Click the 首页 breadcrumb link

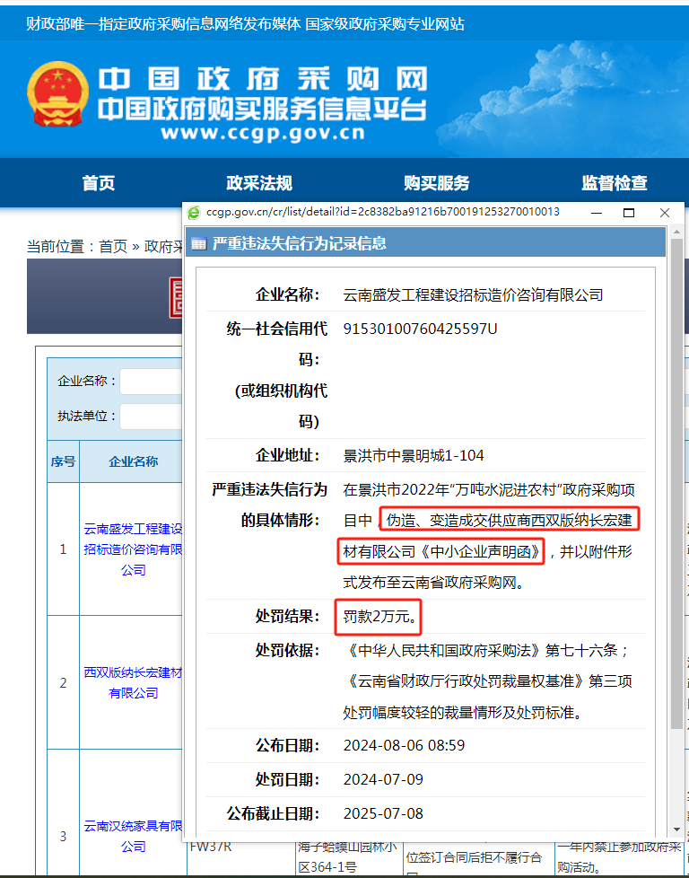click(113, 246)
